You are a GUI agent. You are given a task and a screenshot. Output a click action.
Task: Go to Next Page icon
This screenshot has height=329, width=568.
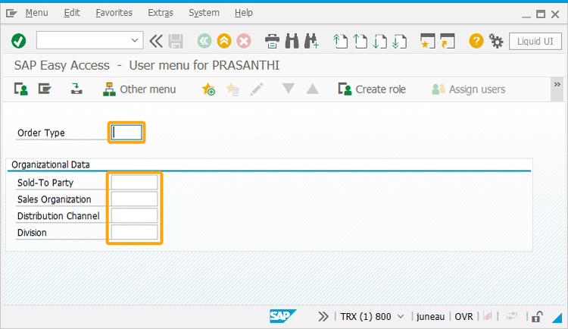coord(379,41)
